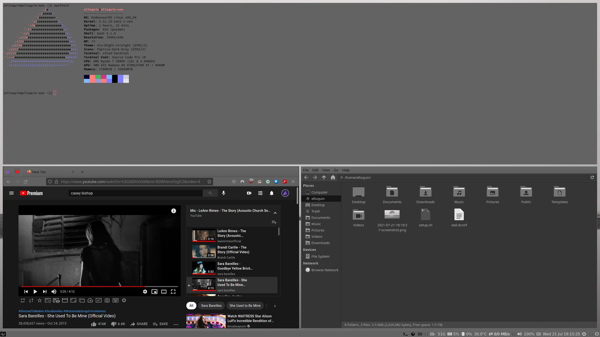This screenshot has width=600, height=337.
Task: Open Edit menu in file manager
Action: (315, 170)
